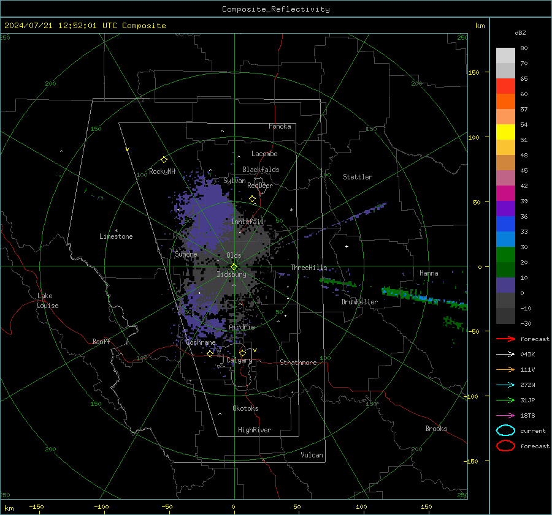
Task: Pick the blue 33–36 dBZ color band
Action: [505, 224]
